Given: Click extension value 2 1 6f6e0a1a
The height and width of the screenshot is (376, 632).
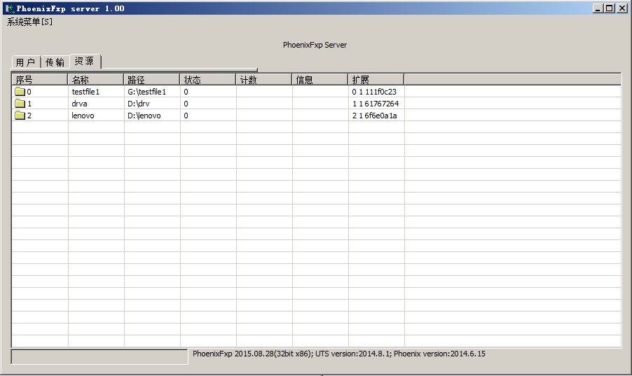Looking at the screenshot, I should (x=374, y=116).
